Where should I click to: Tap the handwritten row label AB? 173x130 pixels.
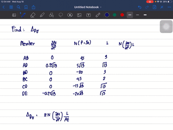pos(26,58)
